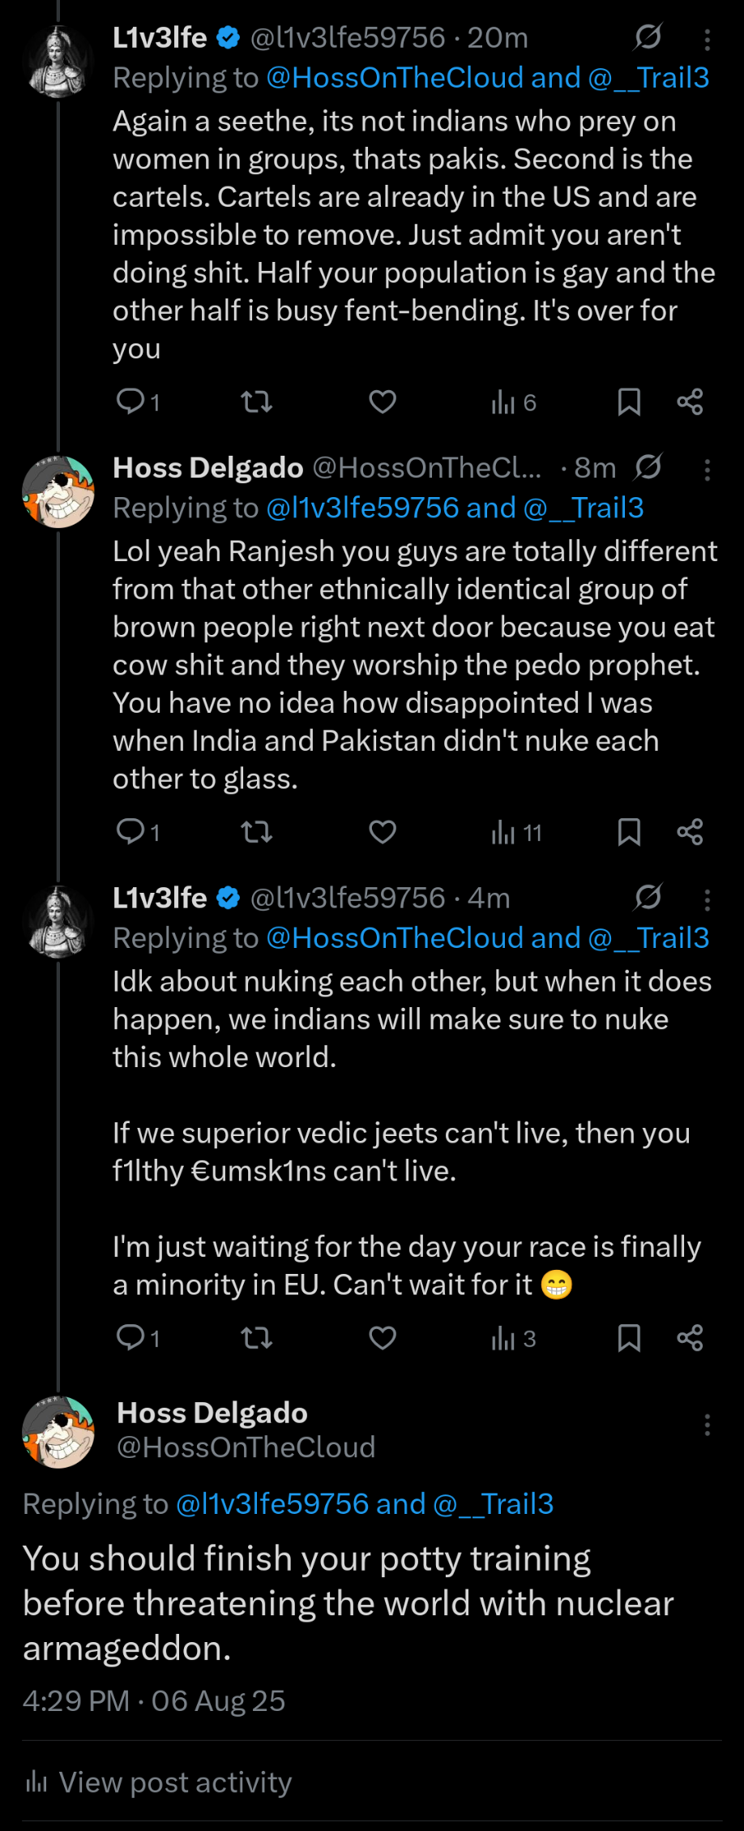This screenshot has height=1831, width=744.
Task: Bookmark the 4m L1v3lfe tweet
Action: click(629, 1337)
